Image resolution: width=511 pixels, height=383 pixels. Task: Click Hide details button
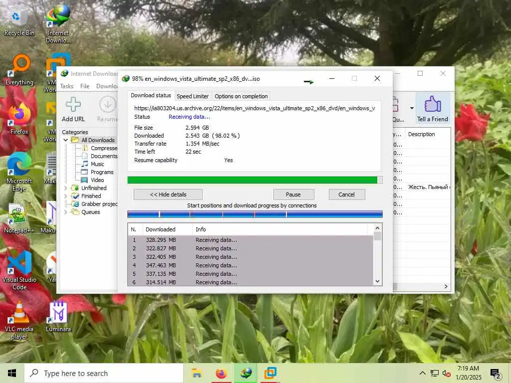point(168,194)
